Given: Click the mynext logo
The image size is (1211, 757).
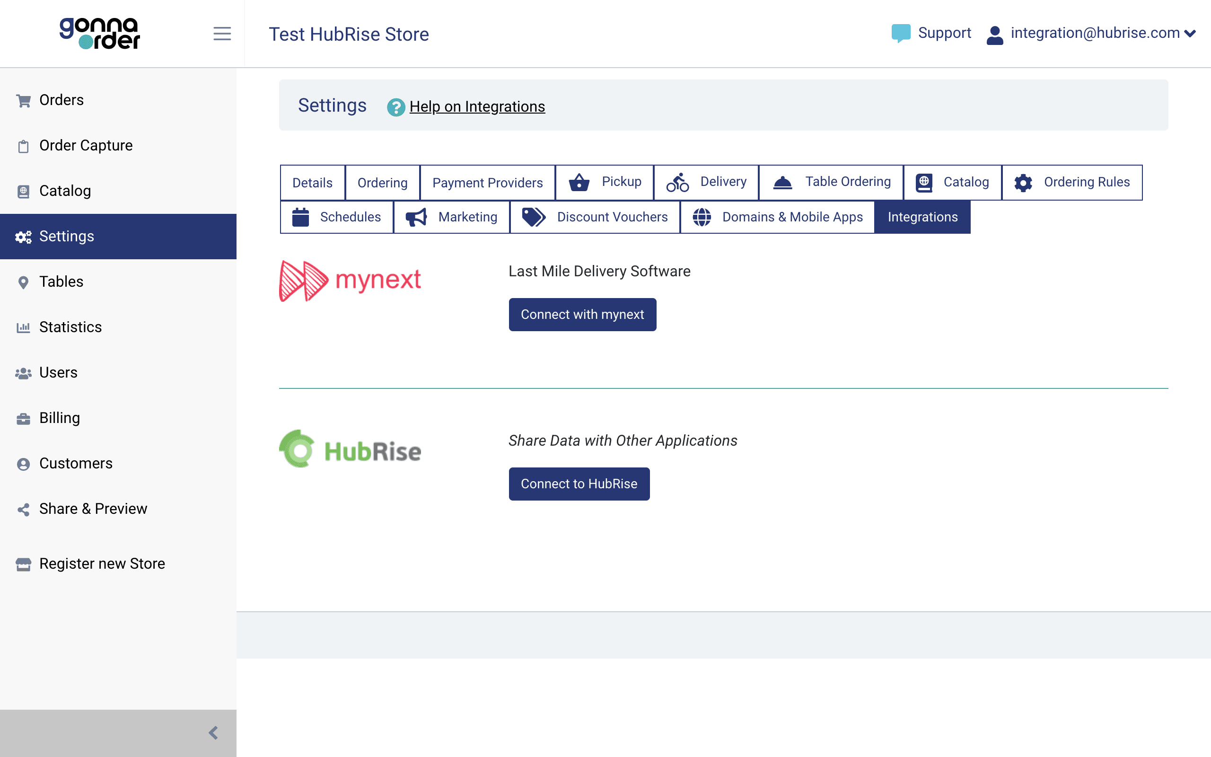Looking at the screenshot, I should 350,281.
